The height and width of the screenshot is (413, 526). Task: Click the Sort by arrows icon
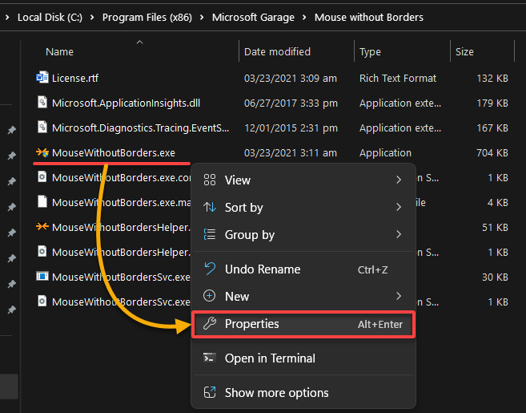[x=210, y=207]
